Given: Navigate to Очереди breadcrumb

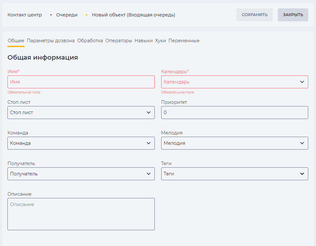Looking at the screenshot, I should 67,15.
